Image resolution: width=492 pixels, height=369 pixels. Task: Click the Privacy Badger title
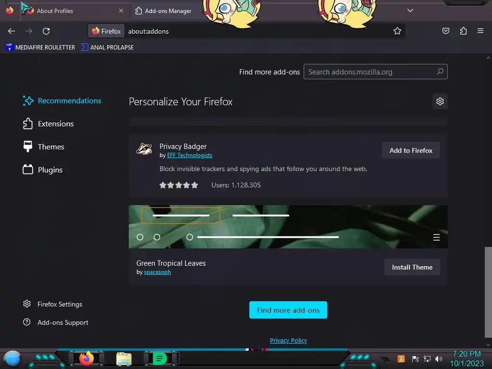(x=183, y=146)
